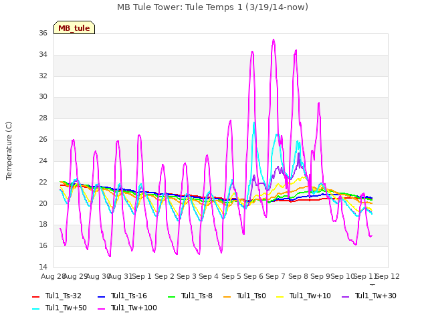
Task: Click the Sep 3 date tick label
Action: (187, 276)
